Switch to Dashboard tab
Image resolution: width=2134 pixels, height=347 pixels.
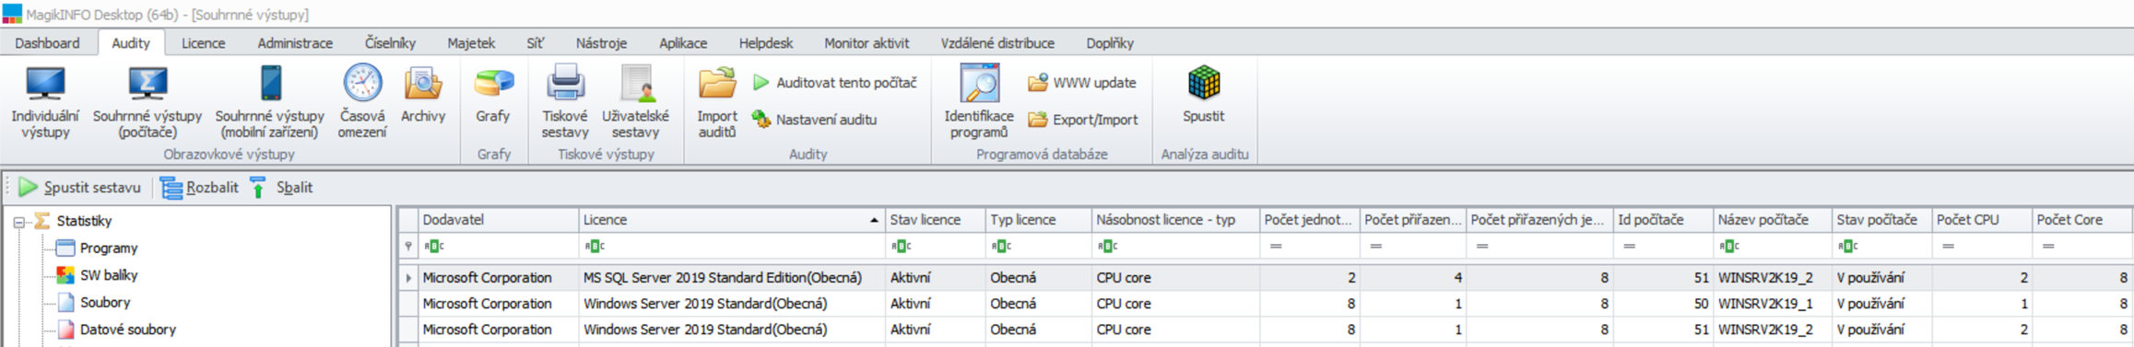48,43
